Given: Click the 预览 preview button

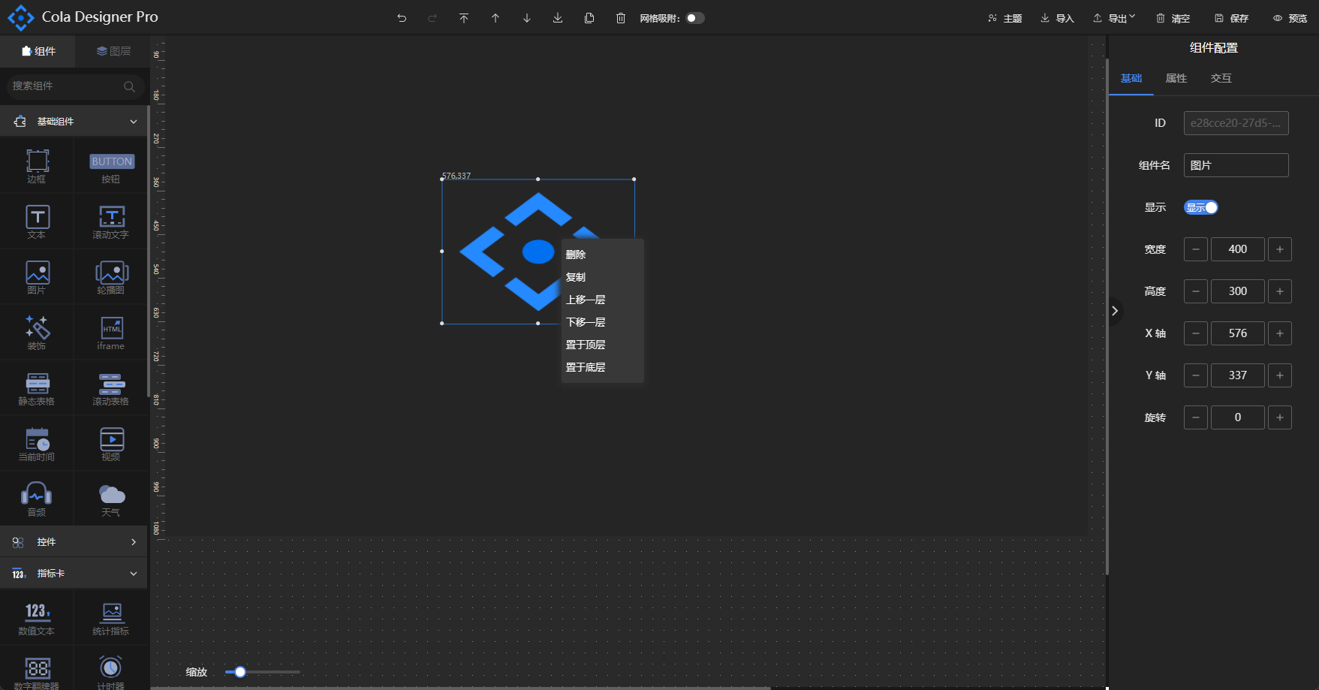Looking at the screenshot, I should click(1290, 18).
